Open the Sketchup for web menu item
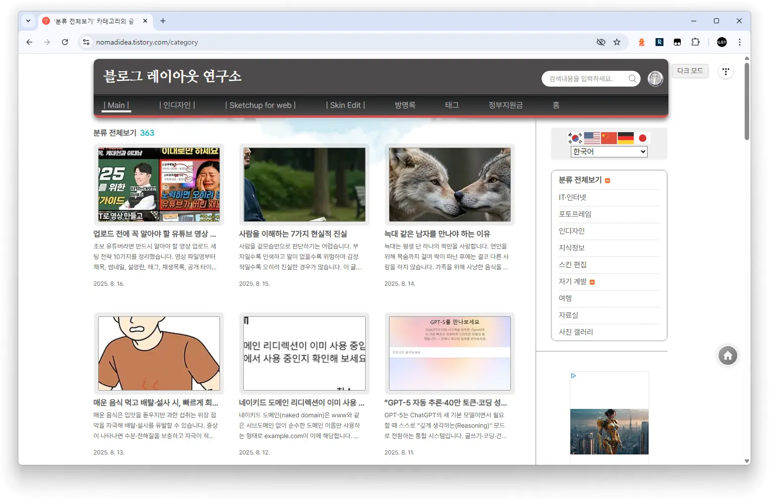This screenshot has height=499, width=769. 260,105
